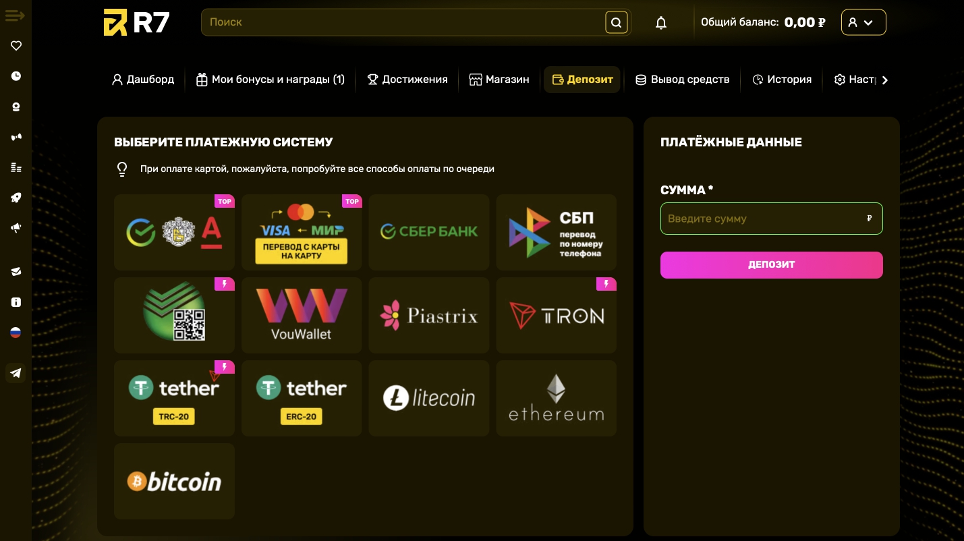Click the Введите сумму amount field
Image resolution: width=964 pixels, height=541 pixels.
click(771, 219)
